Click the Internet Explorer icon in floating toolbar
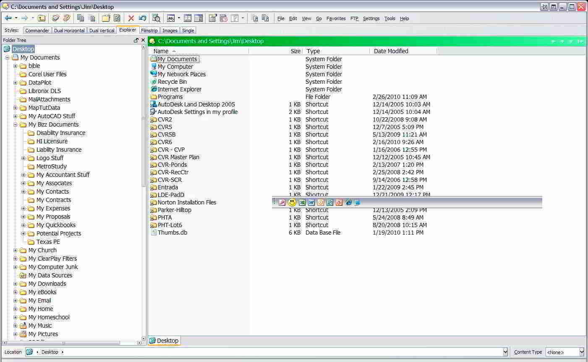Viewport: 588px width, 362px height. 348,202
